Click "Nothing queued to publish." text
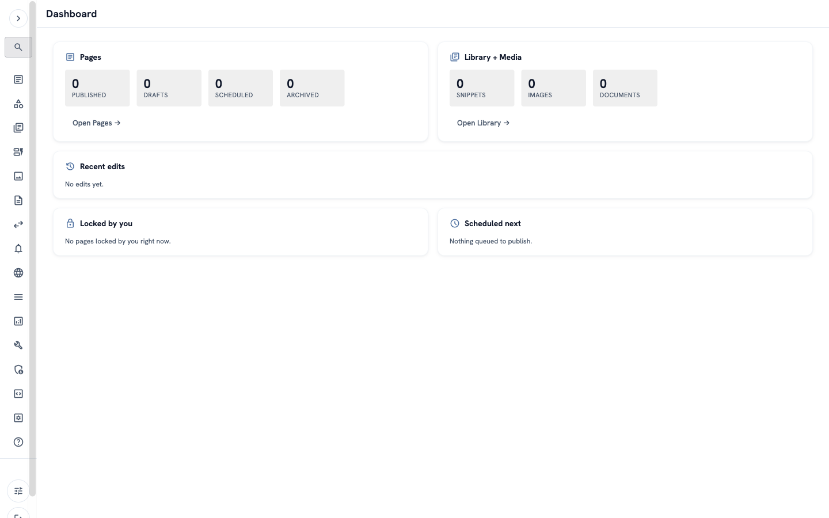 click(490, 241)
